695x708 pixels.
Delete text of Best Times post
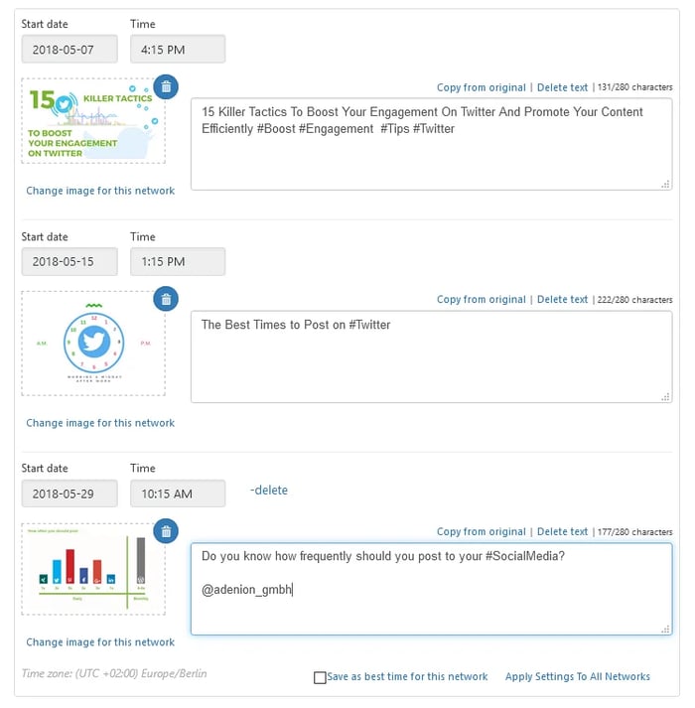(x=562, y=299)
